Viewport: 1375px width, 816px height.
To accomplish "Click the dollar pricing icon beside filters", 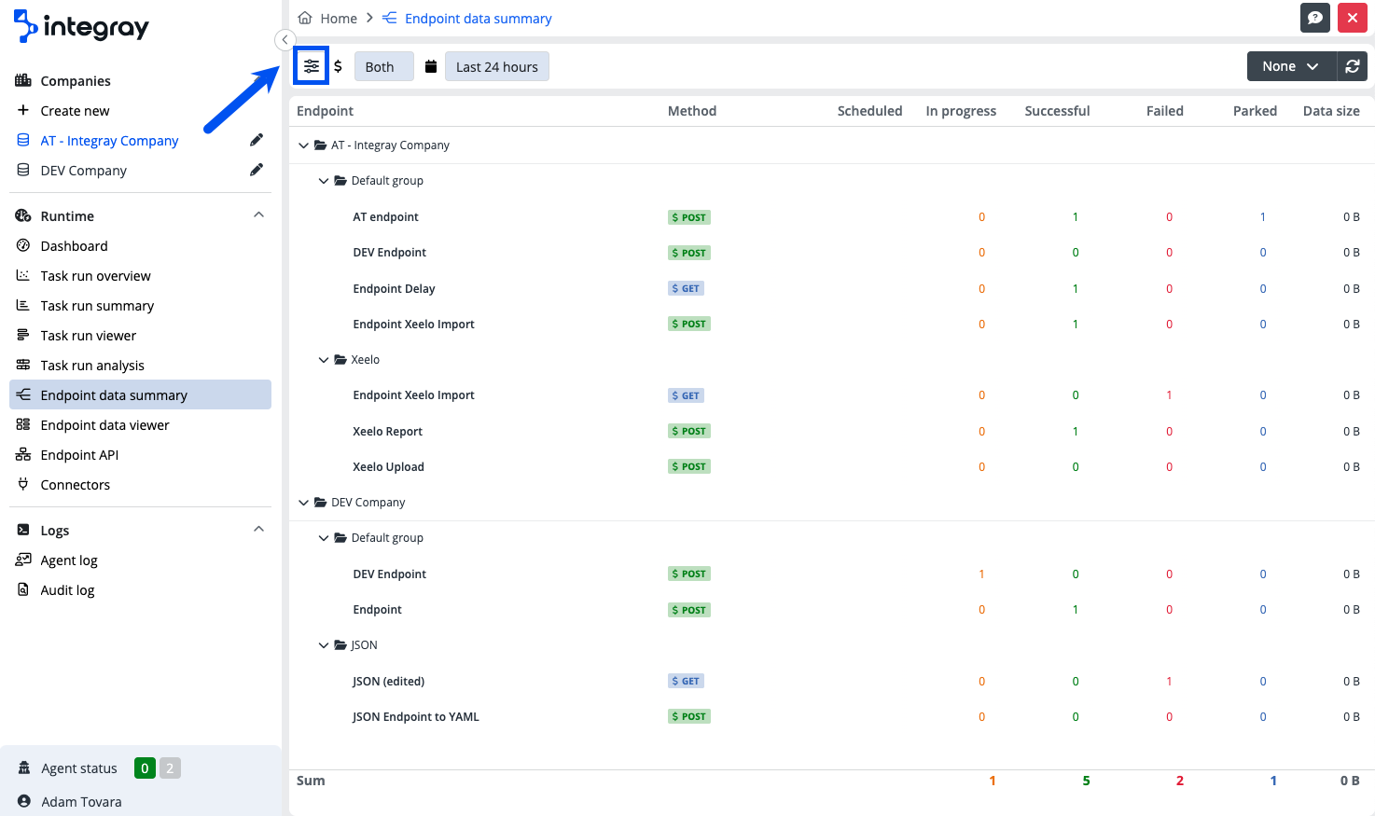I will pos(339,65).
